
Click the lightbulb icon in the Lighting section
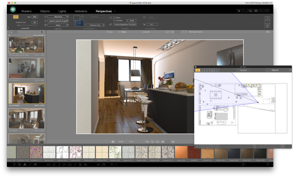coord(46,21)
